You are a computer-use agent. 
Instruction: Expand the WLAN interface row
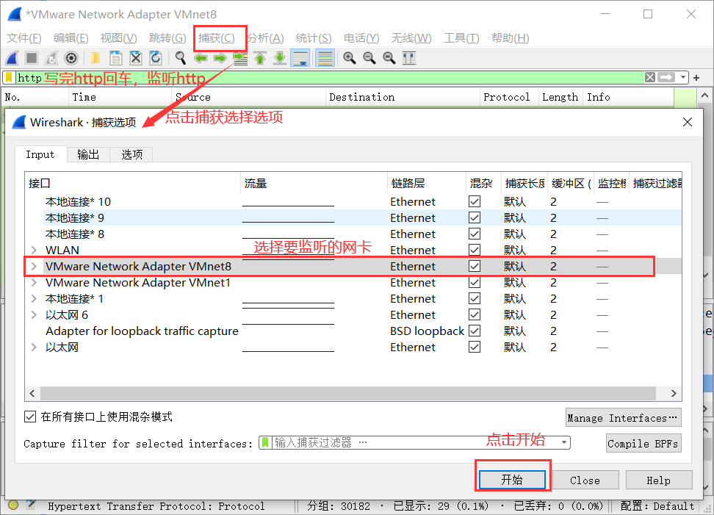(x=34, y=250)
